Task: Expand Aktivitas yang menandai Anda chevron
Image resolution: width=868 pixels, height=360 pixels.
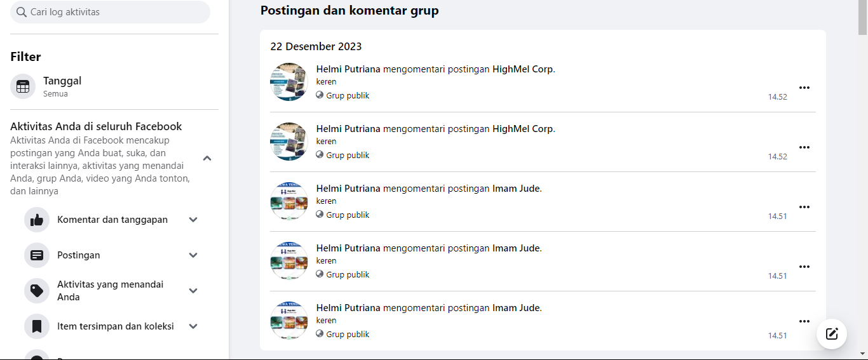Action: tap(194, 291)
